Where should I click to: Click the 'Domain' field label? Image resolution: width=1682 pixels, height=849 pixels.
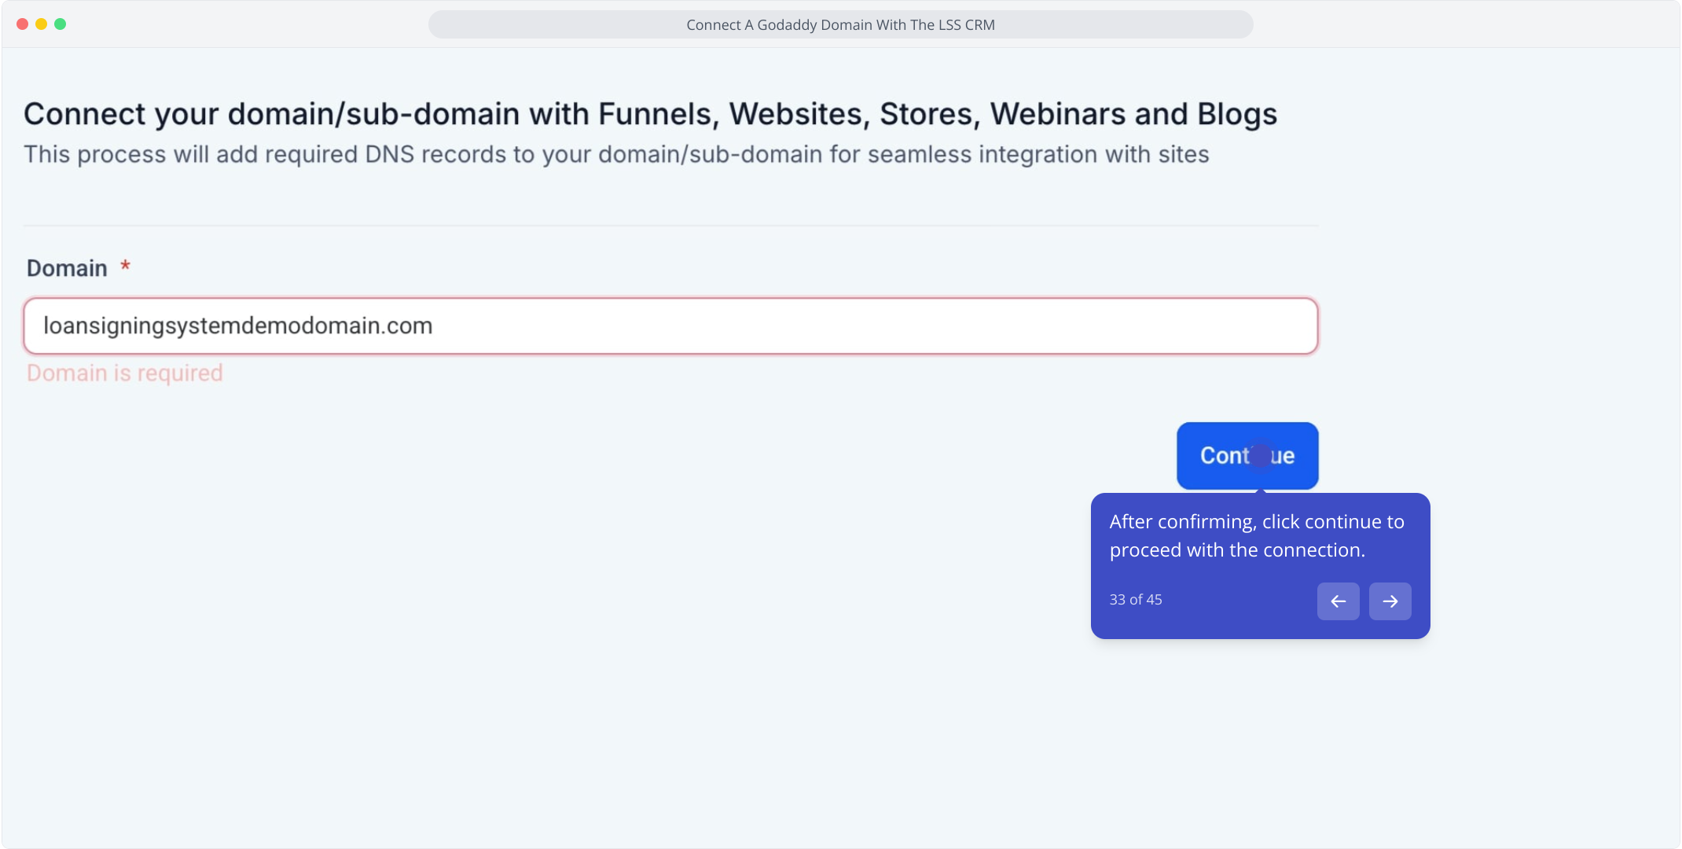[x=67, y=268]
